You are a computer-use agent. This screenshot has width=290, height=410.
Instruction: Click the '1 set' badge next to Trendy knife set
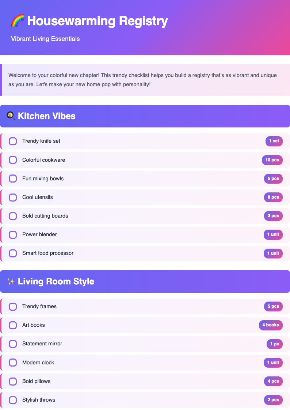pyautogui.click(x=274, y=141)
